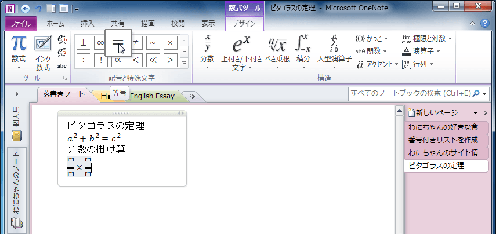Open the べき乗根 radical menu

[277, 53]
